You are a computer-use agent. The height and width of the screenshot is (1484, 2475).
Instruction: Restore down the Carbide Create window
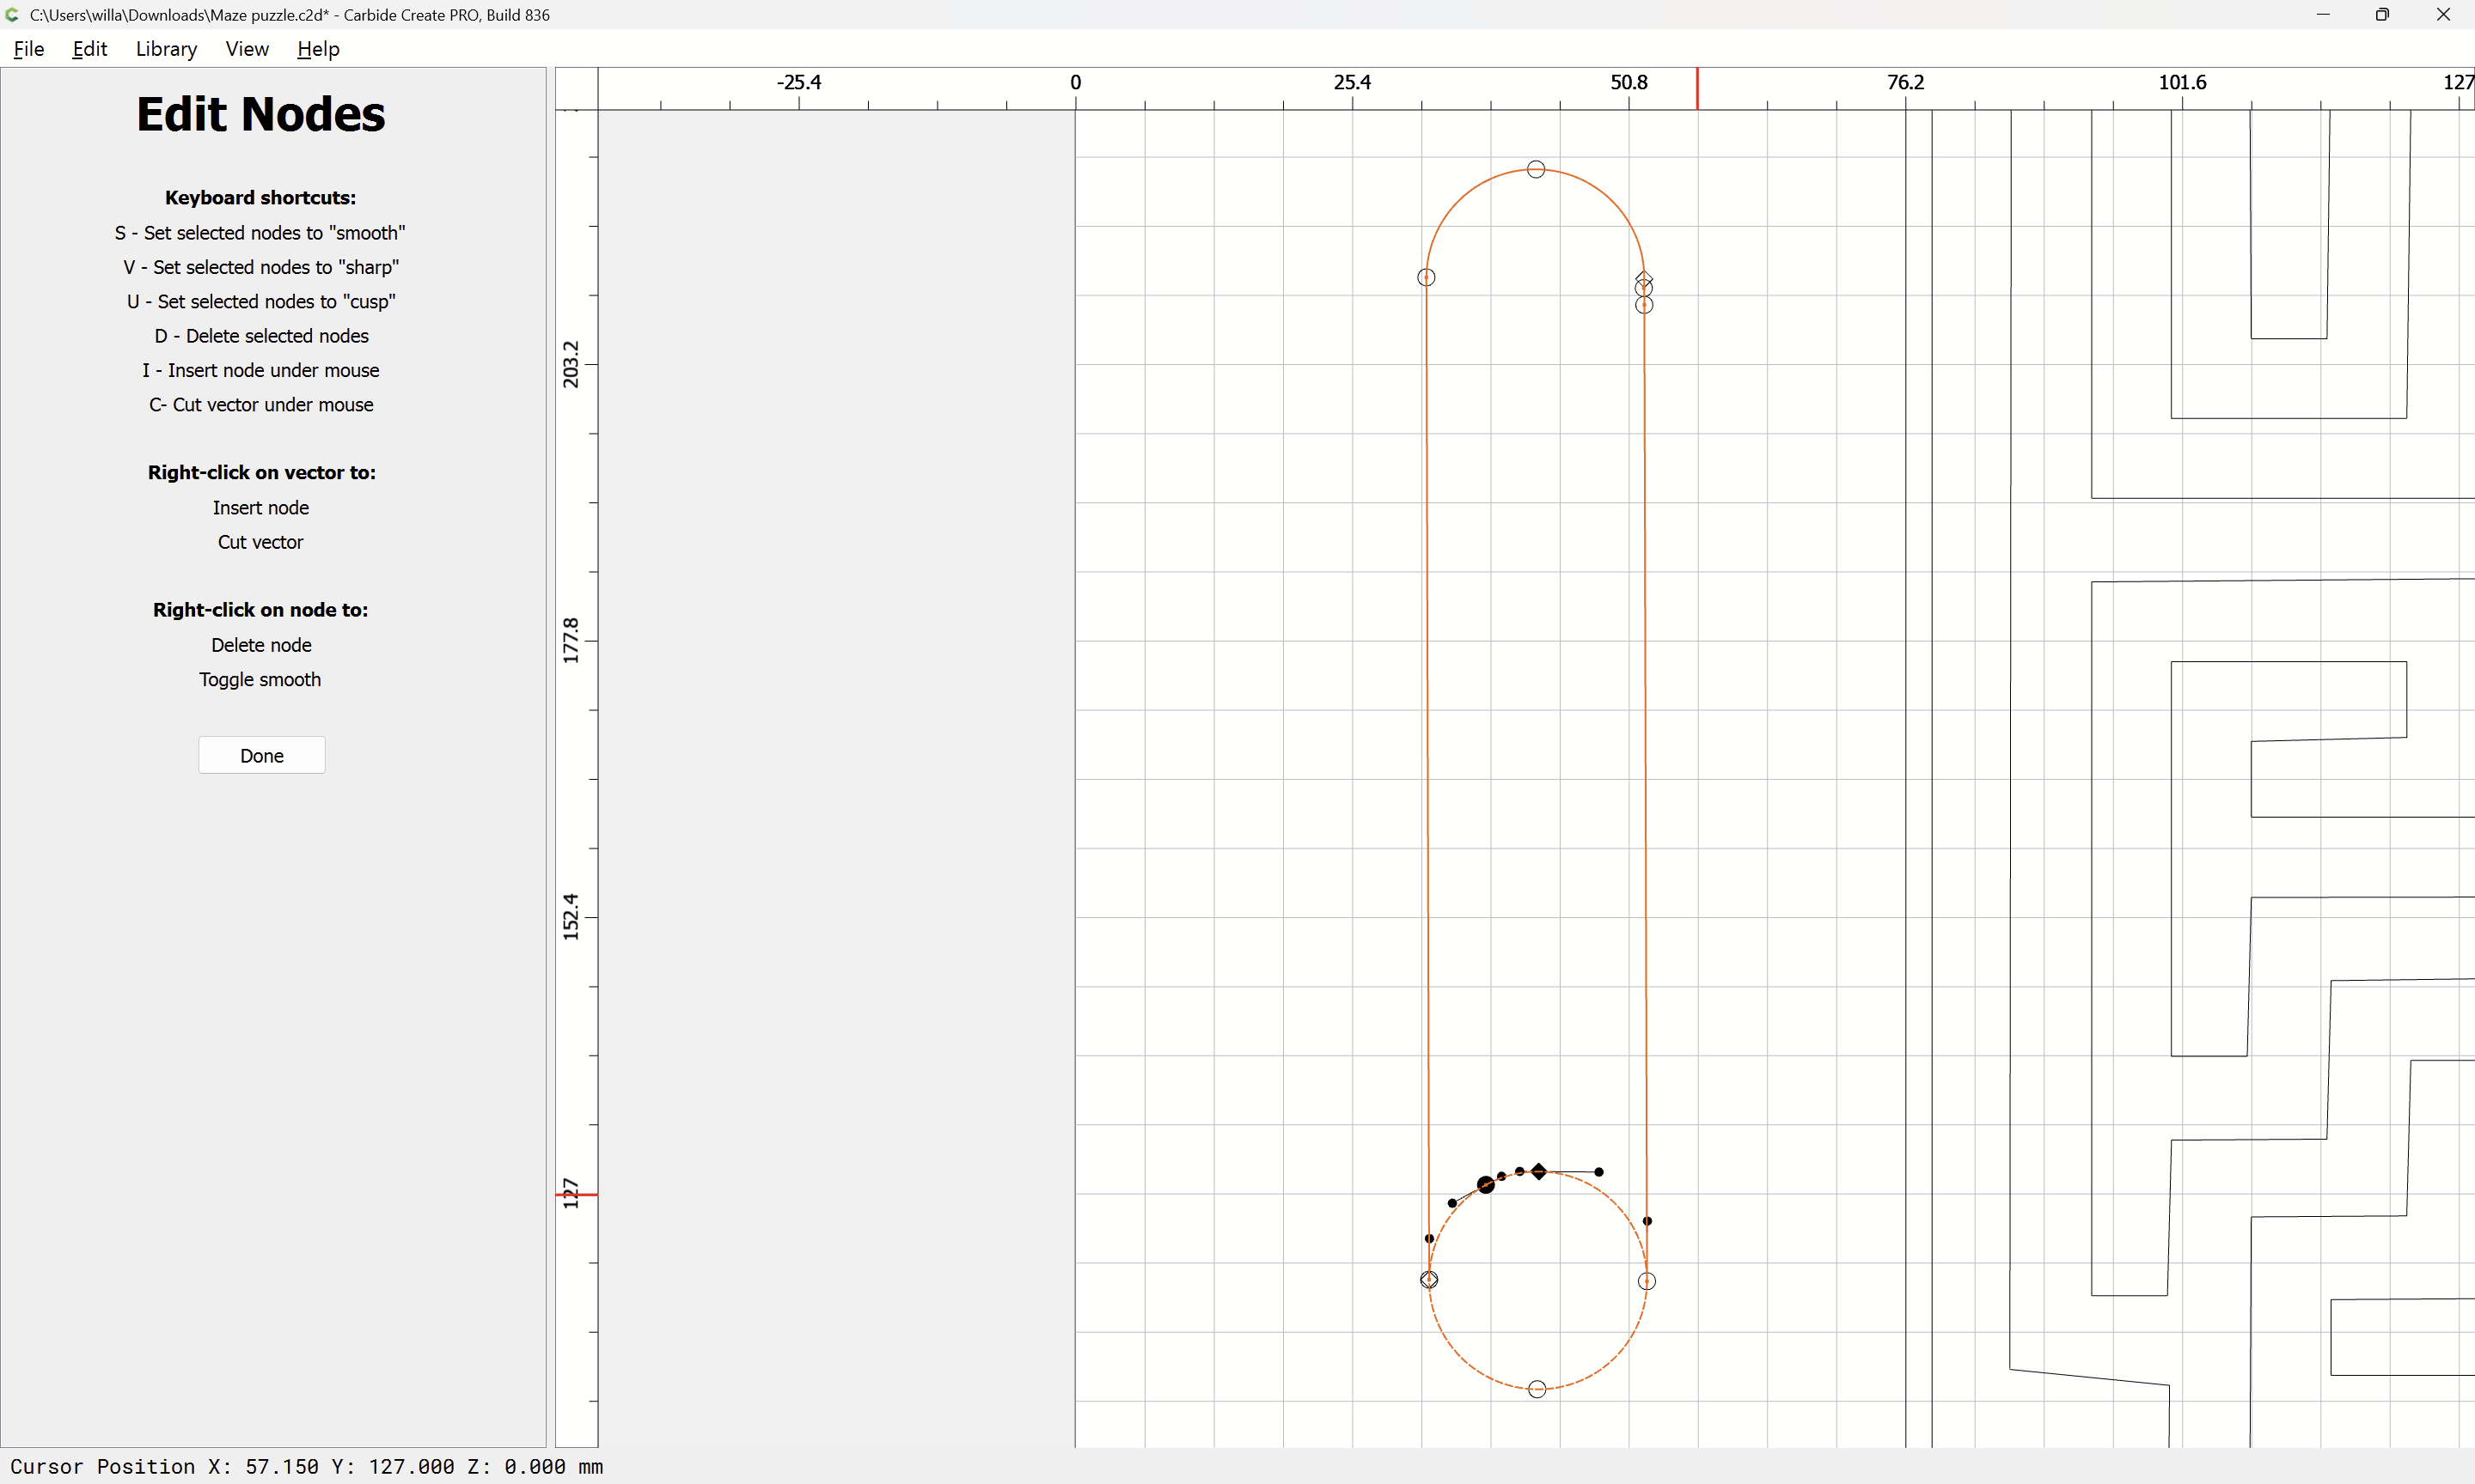pyautogui.click(x=2382, y=15)
